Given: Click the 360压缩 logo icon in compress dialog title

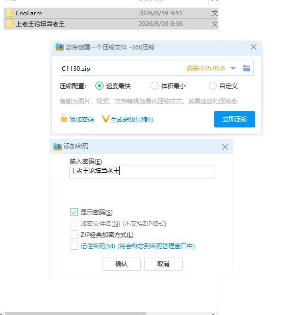Looking at the screenshot, I should (60, 47).
